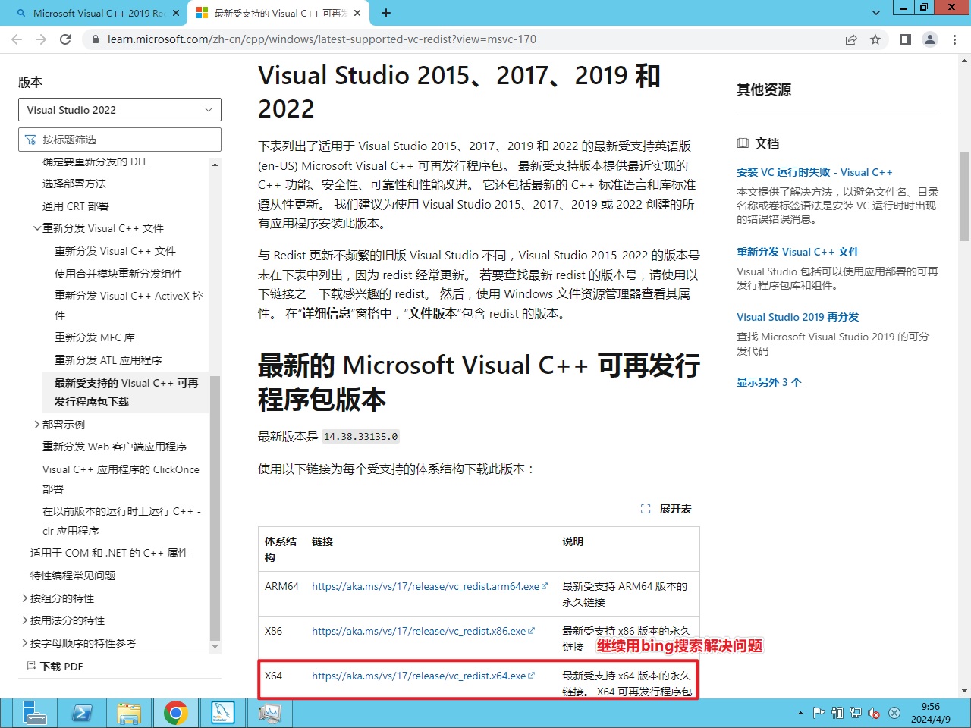
Task: Reload the current page
Action: click(65, 39)
